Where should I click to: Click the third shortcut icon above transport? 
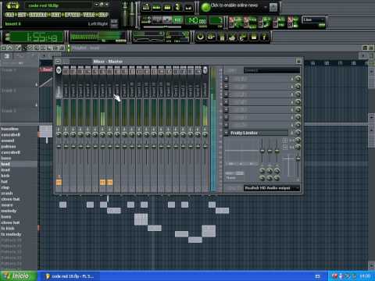point(167,7)
